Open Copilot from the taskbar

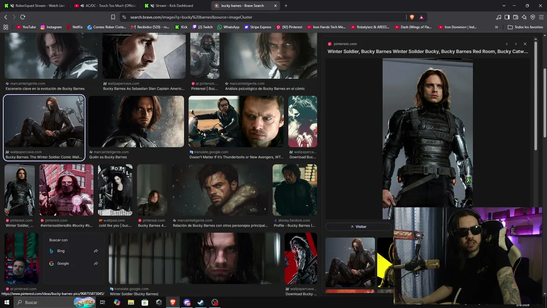click(x=117, y=302)
